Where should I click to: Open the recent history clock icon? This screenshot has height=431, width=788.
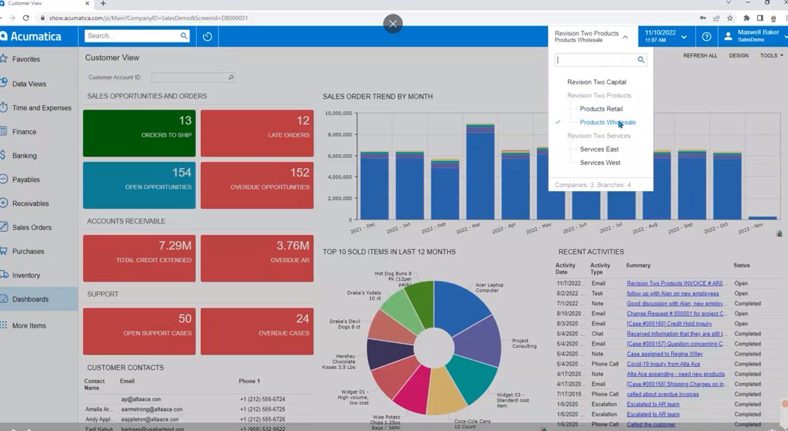207,37
